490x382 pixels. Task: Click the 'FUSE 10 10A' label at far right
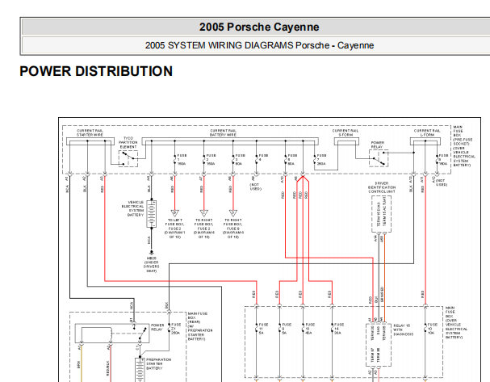point(432,329)
